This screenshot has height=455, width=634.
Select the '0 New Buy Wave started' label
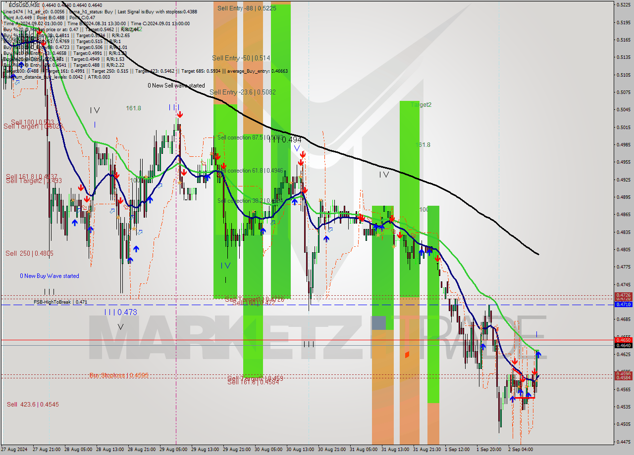point(49,276)
